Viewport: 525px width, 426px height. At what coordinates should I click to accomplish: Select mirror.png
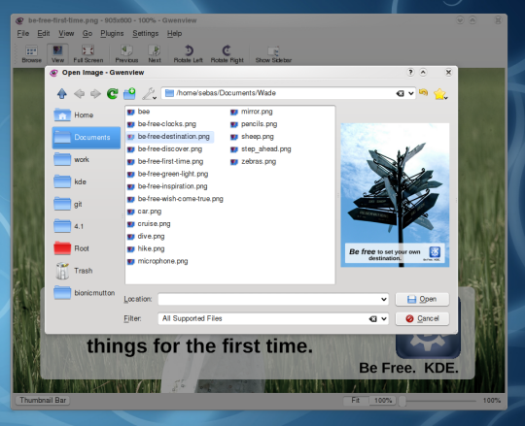click(x=252, y=112)
